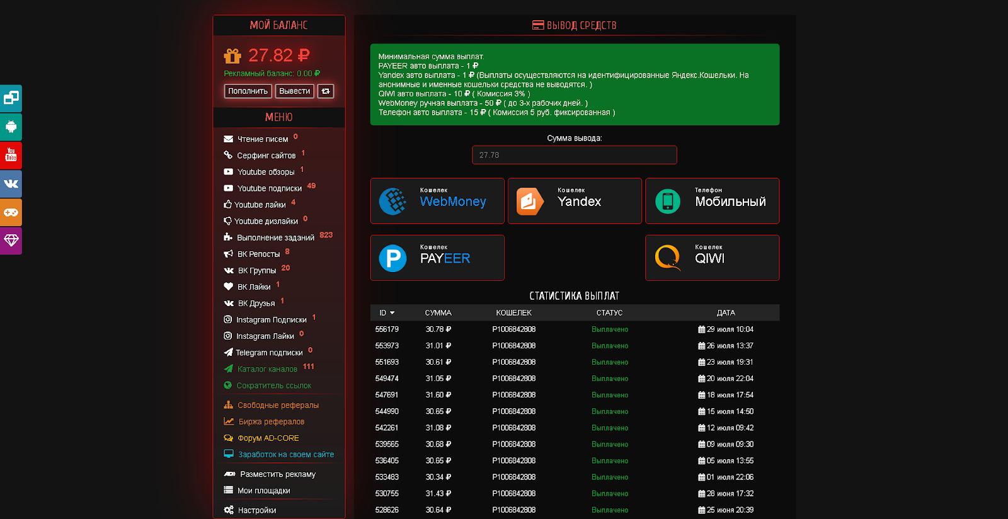Click the monitor icon for Заработок на своем сайте
This screenshot has height=519, width=1008.
229,453
